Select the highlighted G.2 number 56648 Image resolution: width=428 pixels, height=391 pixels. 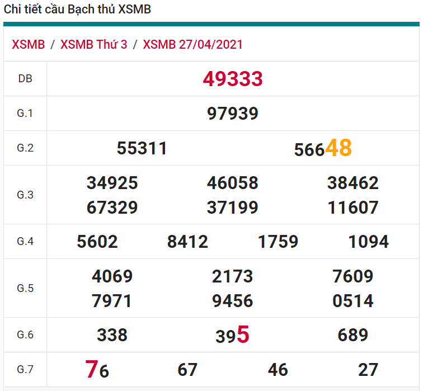point(323,148)
